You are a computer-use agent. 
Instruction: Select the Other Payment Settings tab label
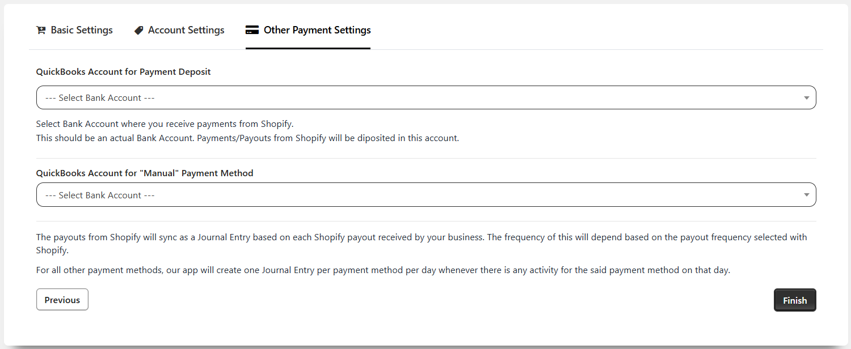point(317,31)
